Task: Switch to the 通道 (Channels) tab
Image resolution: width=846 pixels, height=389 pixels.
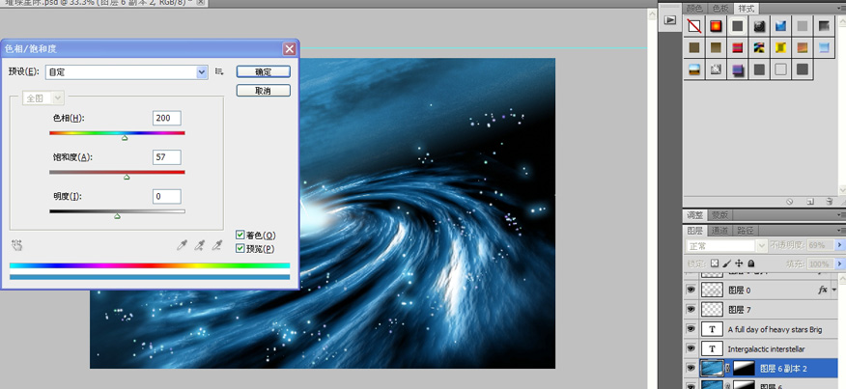Action: coord(719,231)
